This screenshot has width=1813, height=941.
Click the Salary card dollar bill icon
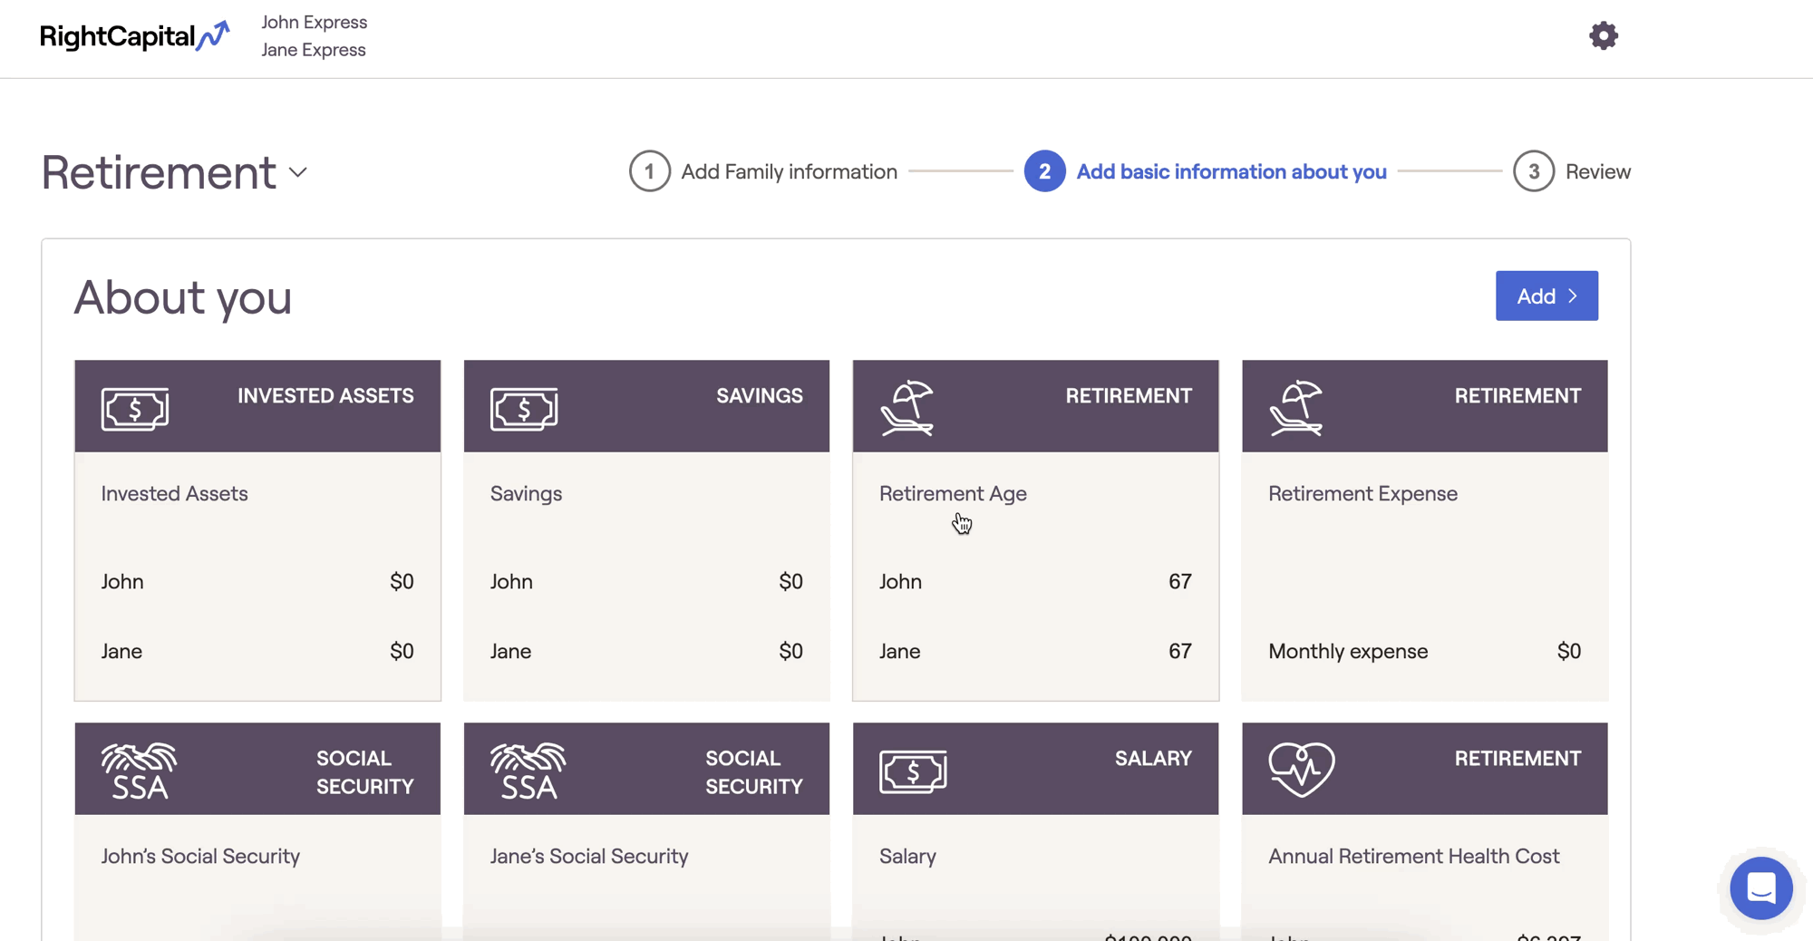click(913, 771)
